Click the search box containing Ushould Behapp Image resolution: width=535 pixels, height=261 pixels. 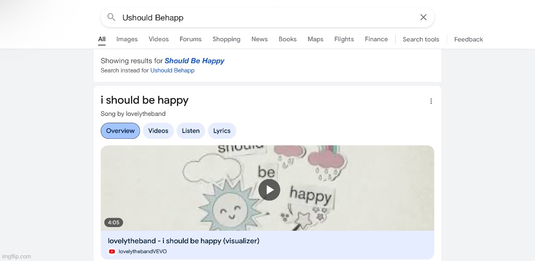pyautogui.click(x=266, y=17)
